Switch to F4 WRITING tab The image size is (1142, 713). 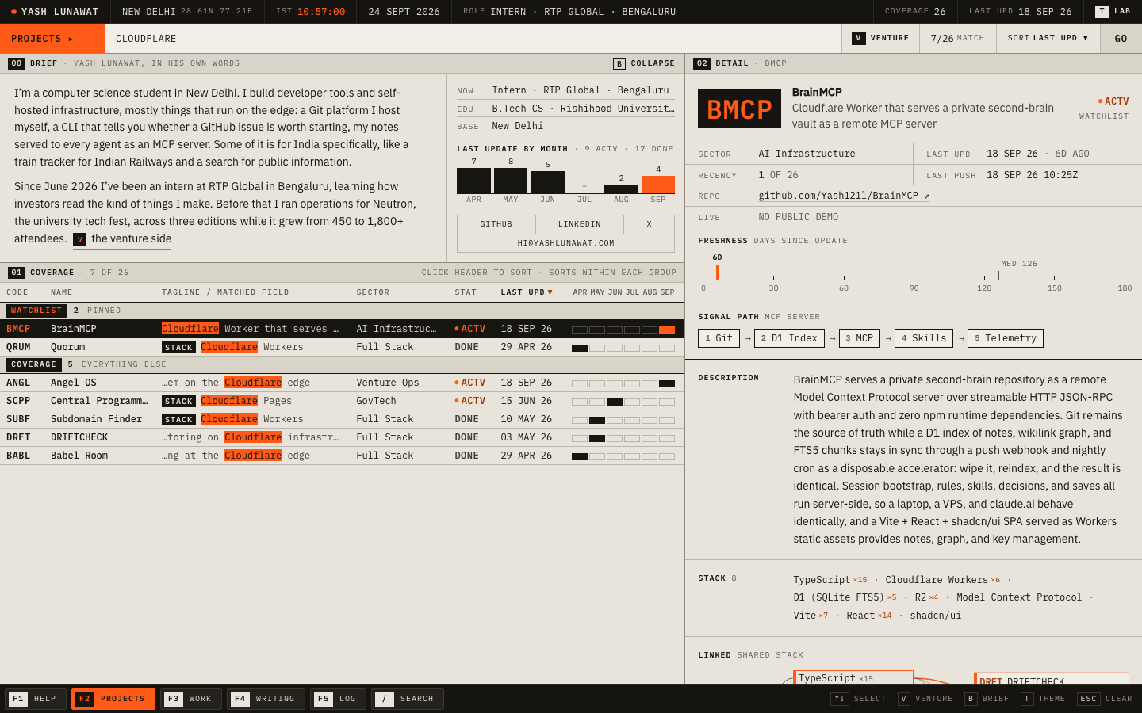(x=266, y=699)
